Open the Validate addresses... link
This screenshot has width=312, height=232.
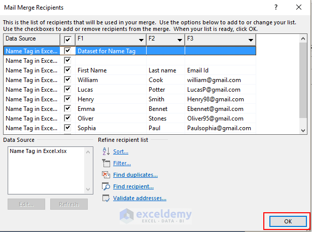140,198
